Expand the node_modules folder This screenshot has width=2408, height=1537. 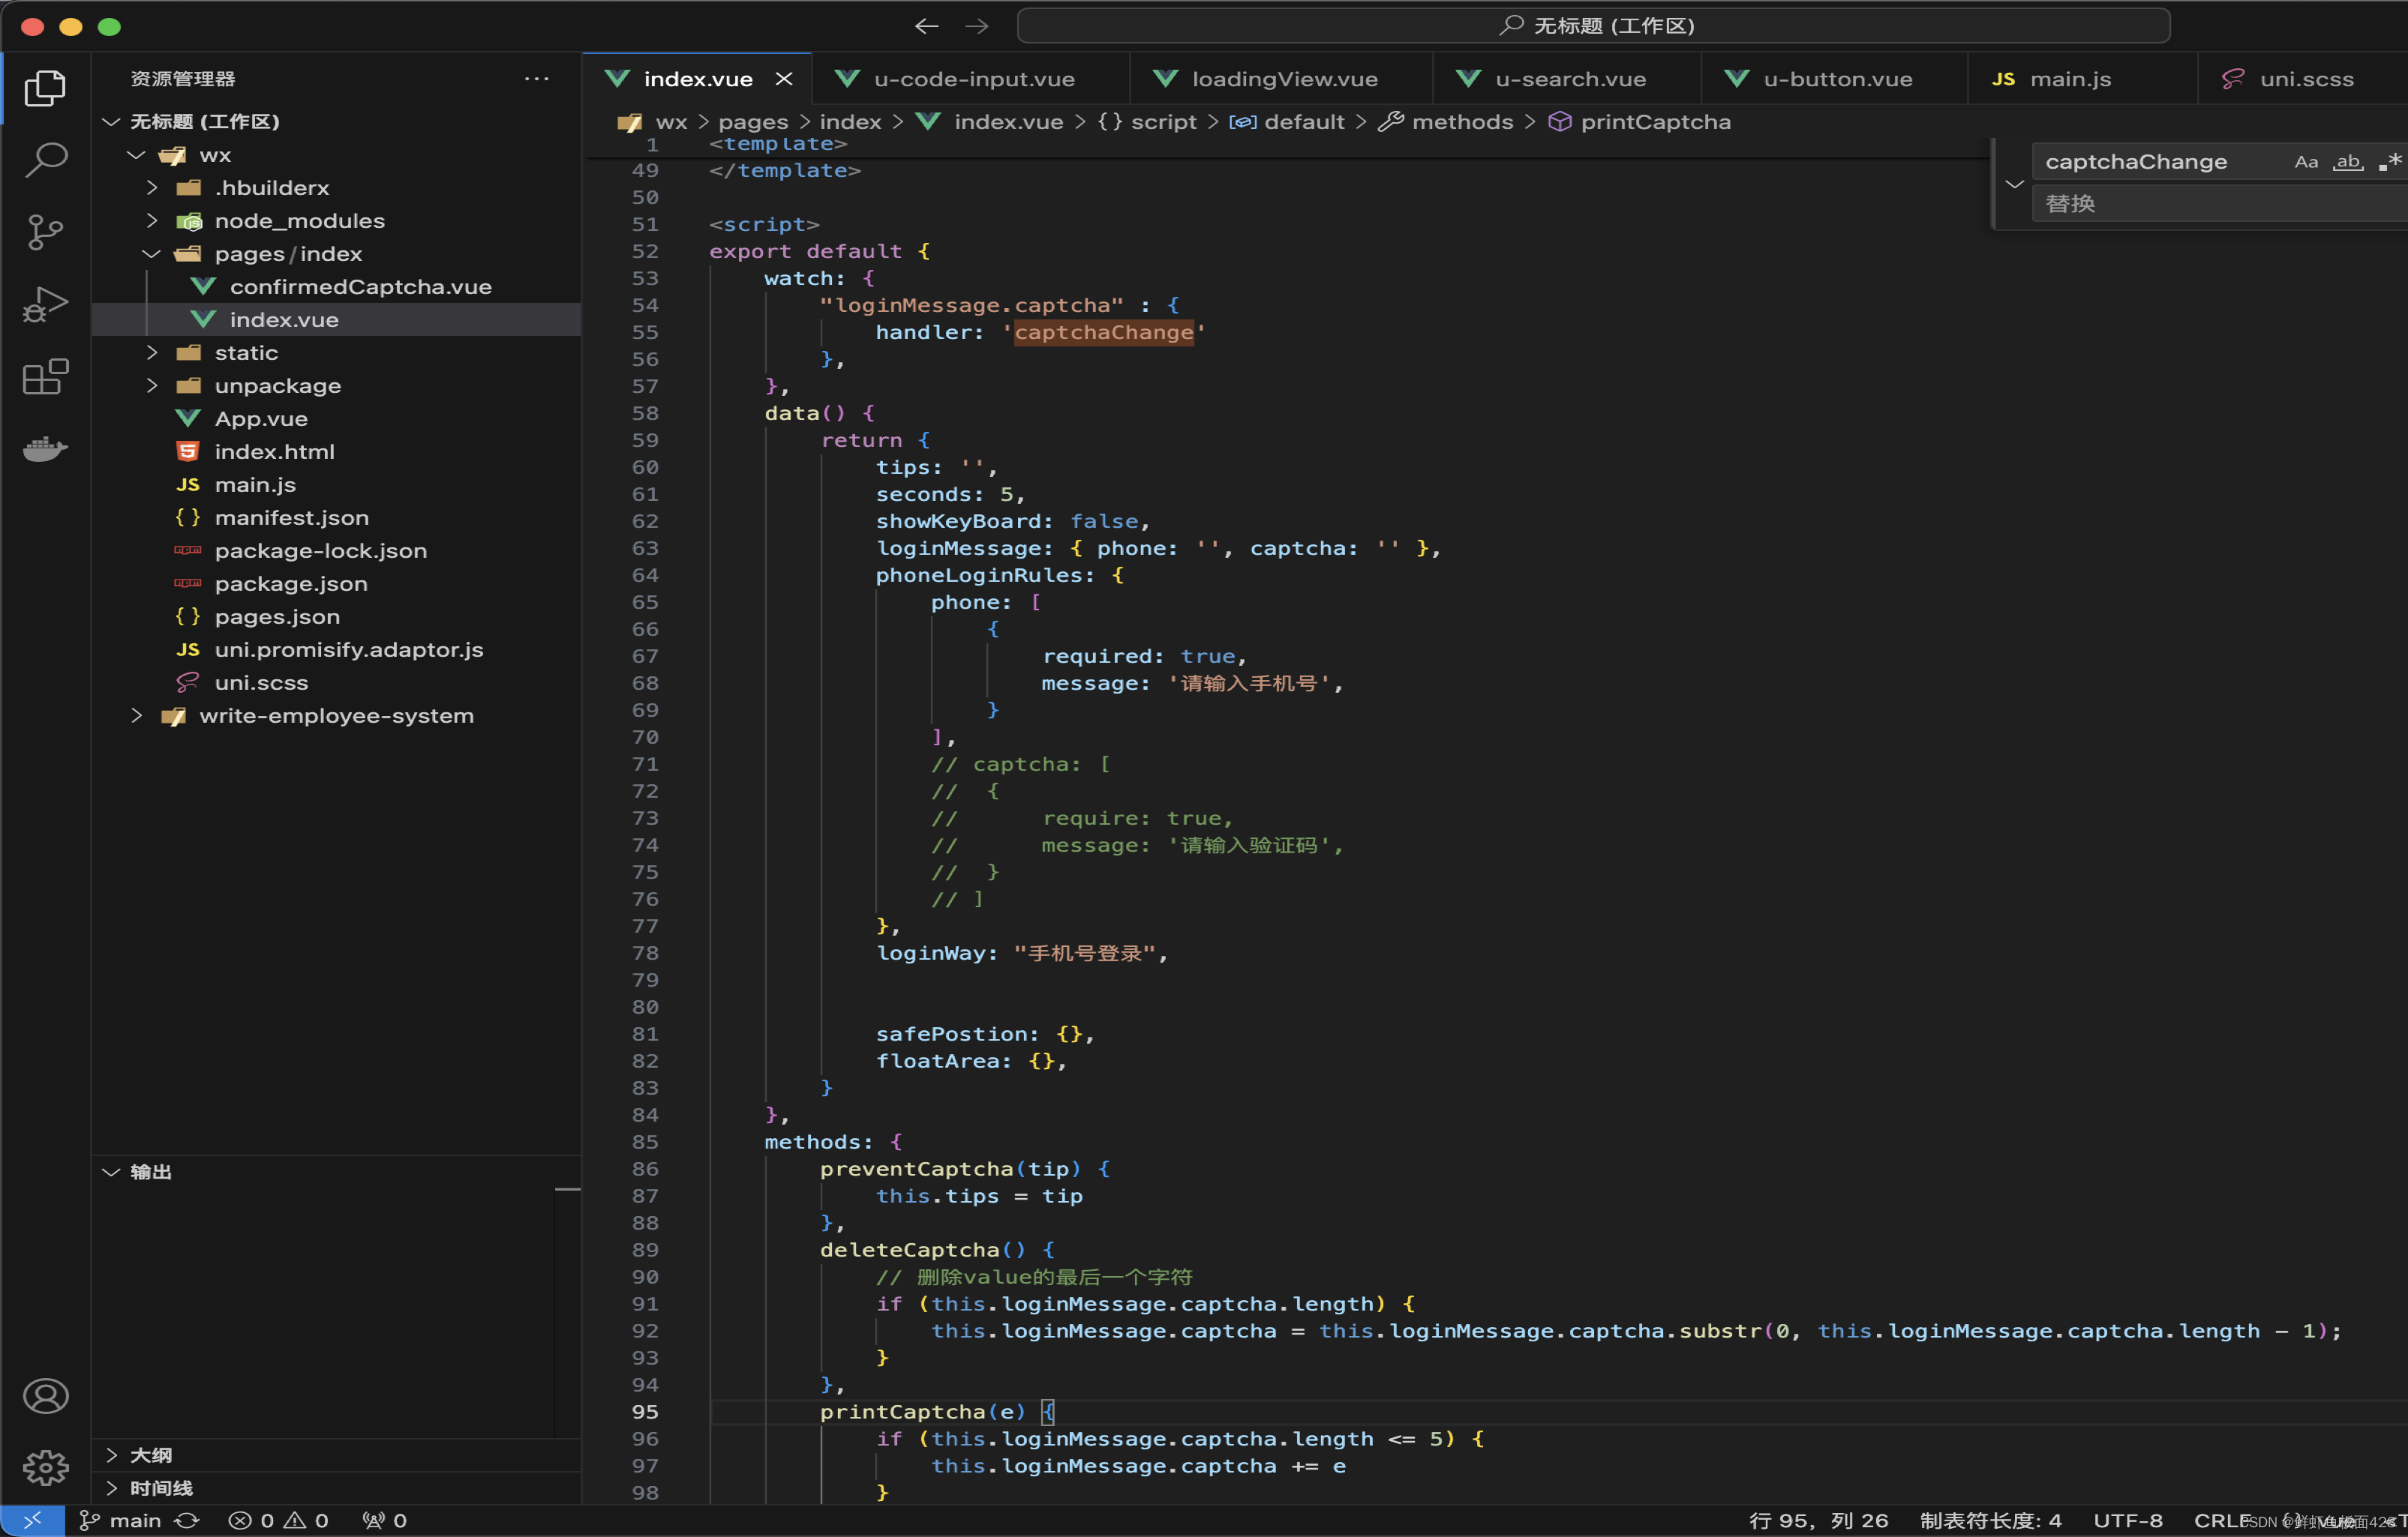[x=152, y=220]
